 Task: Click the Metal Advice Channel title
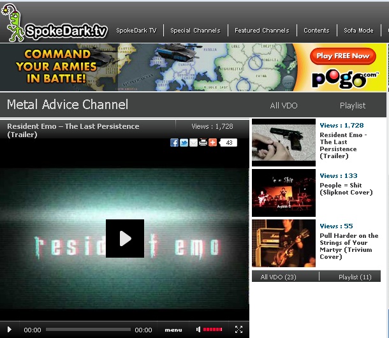point(68,105)
